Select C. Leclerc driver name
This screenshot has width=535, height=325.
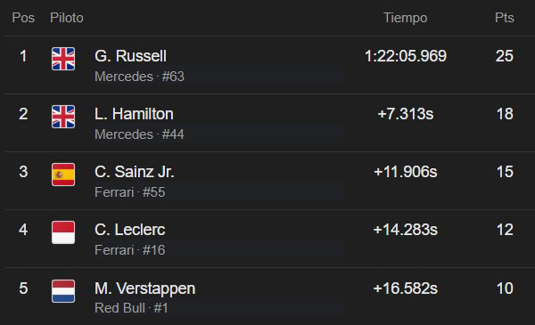tap(129, 230)
